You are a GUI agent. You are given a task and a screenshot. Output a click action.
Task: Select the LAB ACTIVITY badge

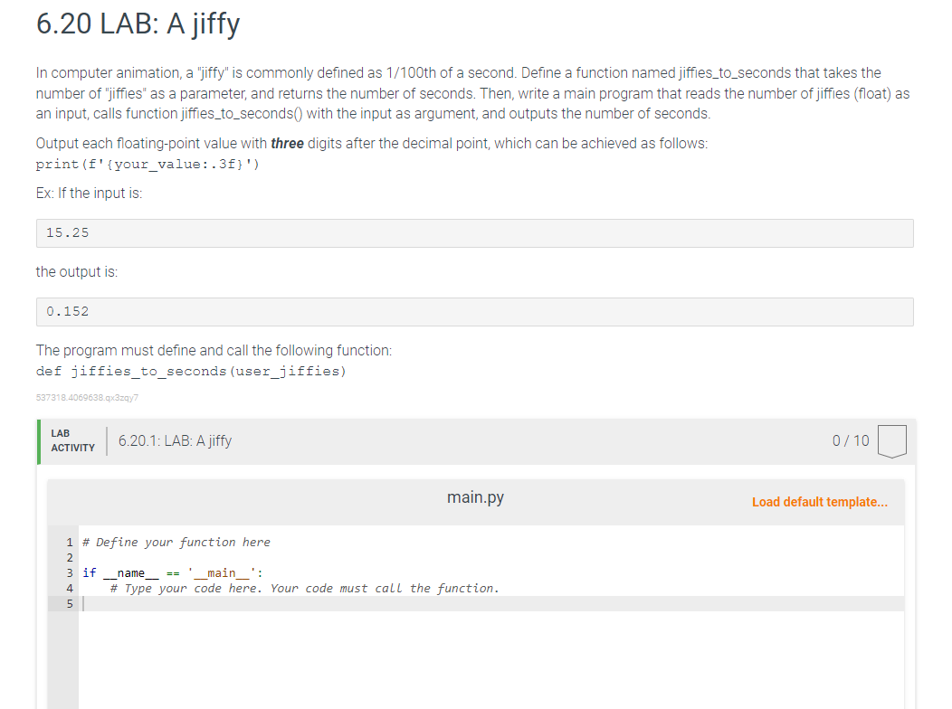point(72,440)
